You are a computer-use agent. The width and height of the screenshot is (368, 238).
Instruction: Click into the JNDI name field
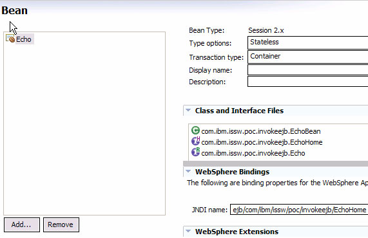[299, 210]
